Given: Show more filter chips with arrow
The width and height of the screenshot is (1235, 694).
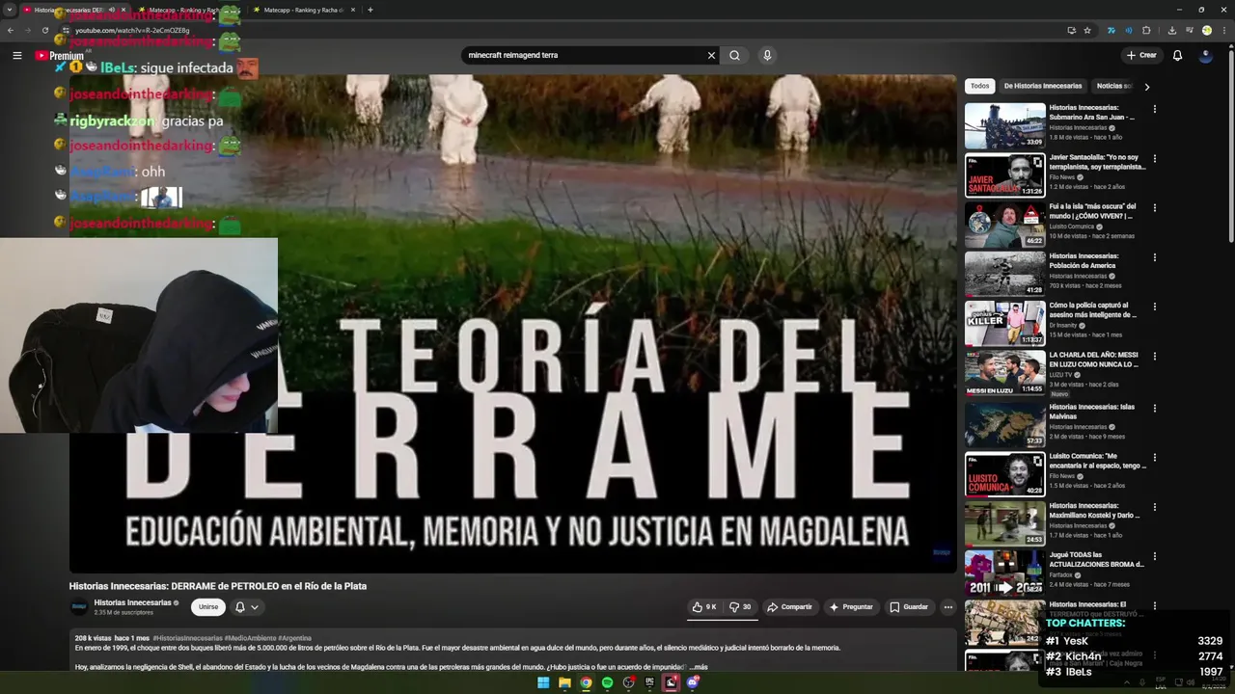Looking at the screenshot, I should [1146, 86].
